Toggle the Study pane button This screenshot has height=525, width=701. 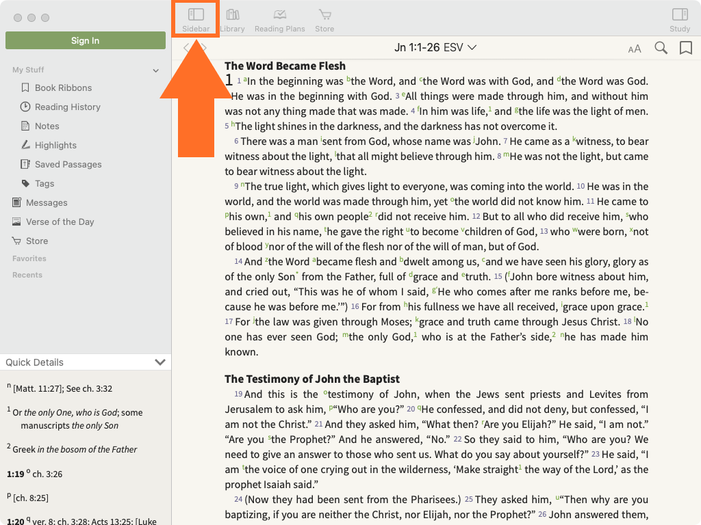coord(679,19)
